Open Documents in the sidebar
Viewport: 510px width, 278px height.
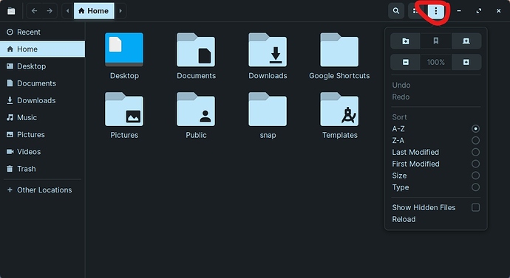point(42,83)
